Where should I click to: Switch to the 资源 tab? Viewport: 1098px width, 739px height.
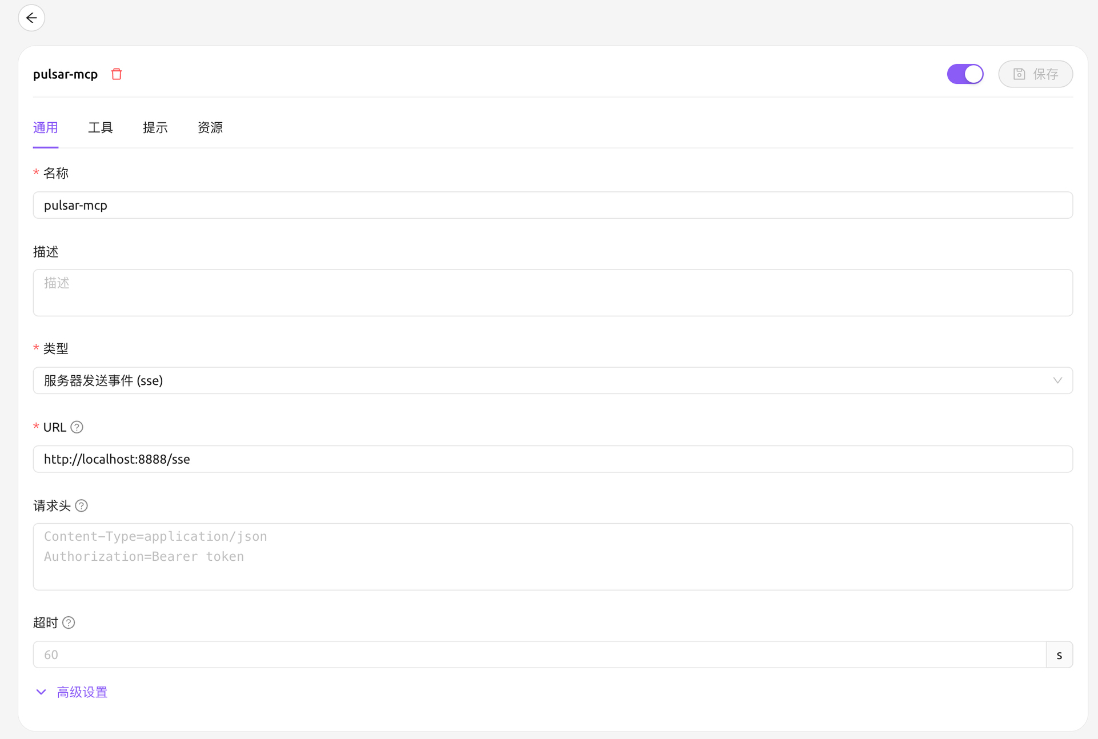(210, 128)
